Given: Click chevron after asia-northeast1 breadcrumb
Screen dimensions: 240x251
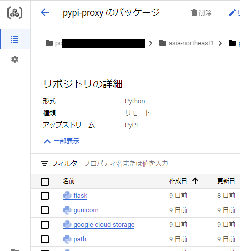Looking at the screenshot, I should [x=220, y=43].
